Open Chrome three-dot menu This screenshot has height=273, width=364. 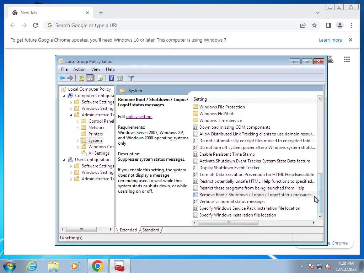click(x=351, y=25)
